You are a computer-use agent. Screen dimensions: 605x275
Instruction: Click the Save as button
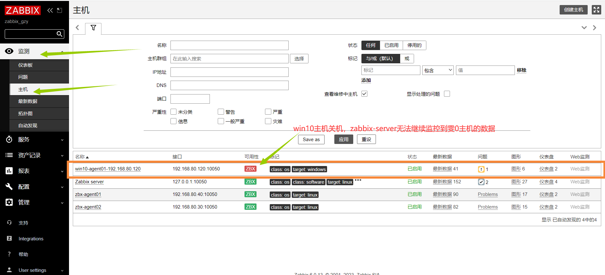(311, 140)
